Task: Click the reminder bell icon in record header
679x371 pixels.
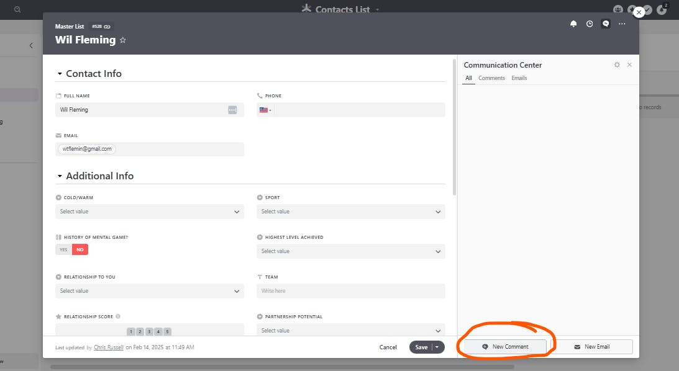Action: 573,24
